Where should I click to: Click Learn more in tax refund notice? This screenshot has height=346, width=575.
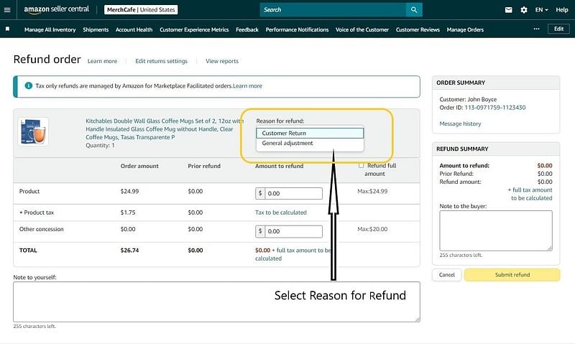[x=247, y=86]
